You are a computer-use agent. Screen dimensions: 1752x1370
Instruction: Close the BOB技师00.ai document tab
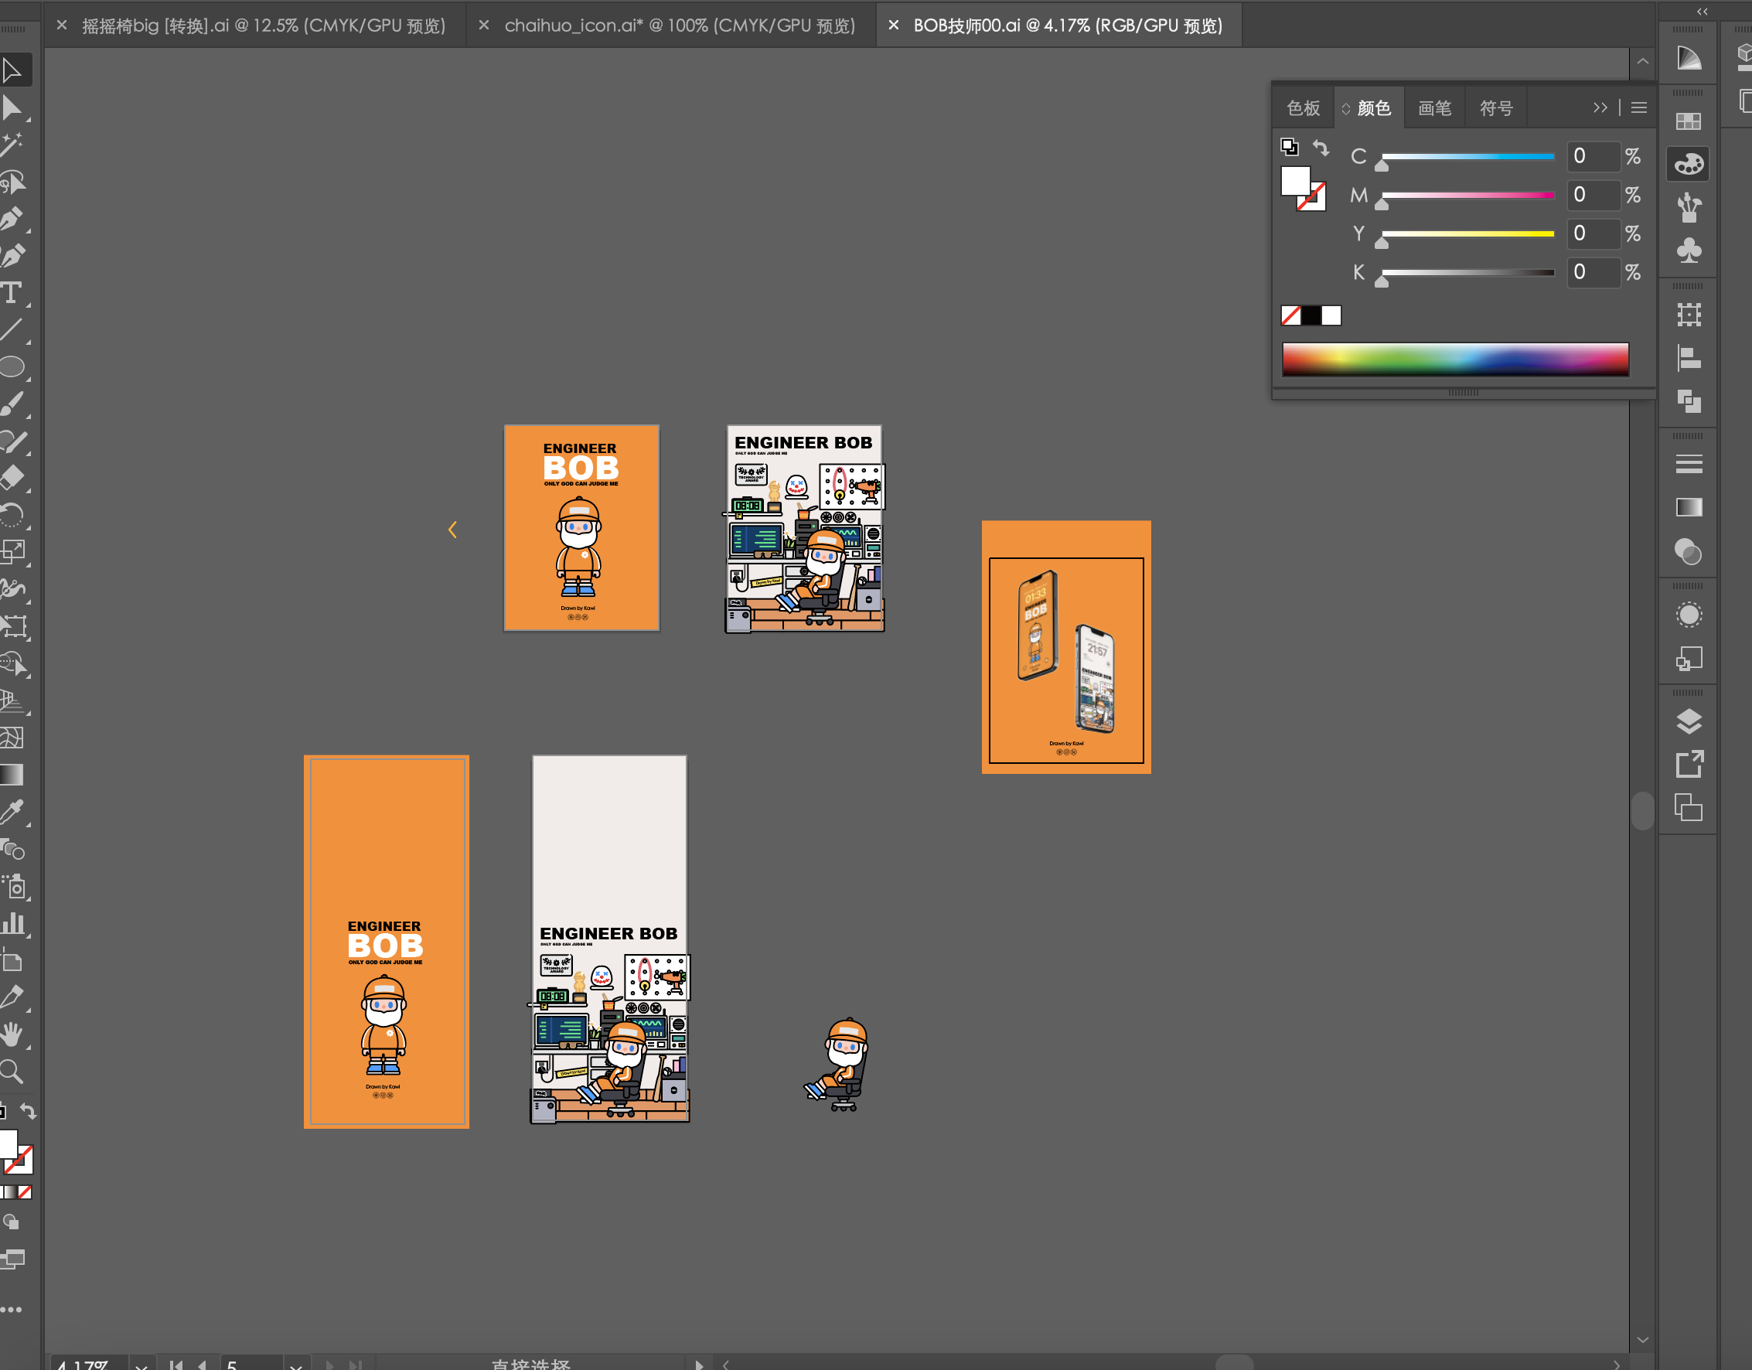tap(894, 26)
